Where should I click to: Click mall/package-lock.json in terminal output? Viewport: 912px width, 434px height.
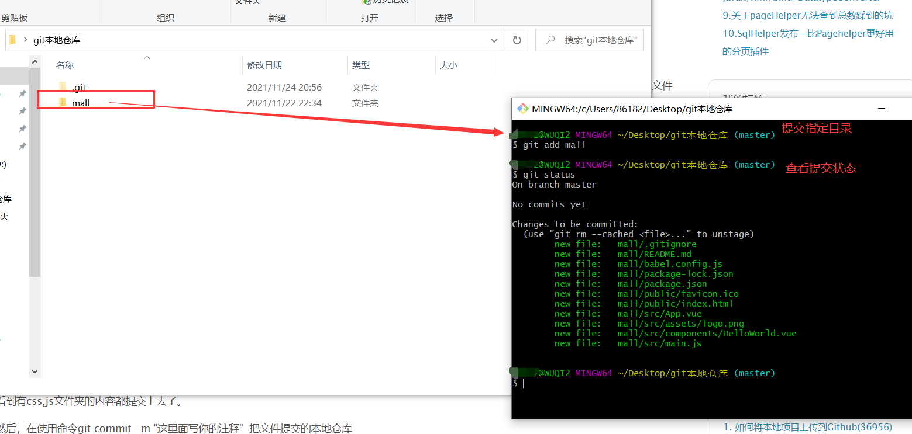(675, 274)
